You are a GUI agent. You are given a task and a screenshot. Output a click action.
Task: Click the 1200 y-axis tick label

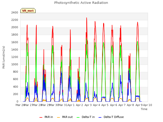(15, 57)
